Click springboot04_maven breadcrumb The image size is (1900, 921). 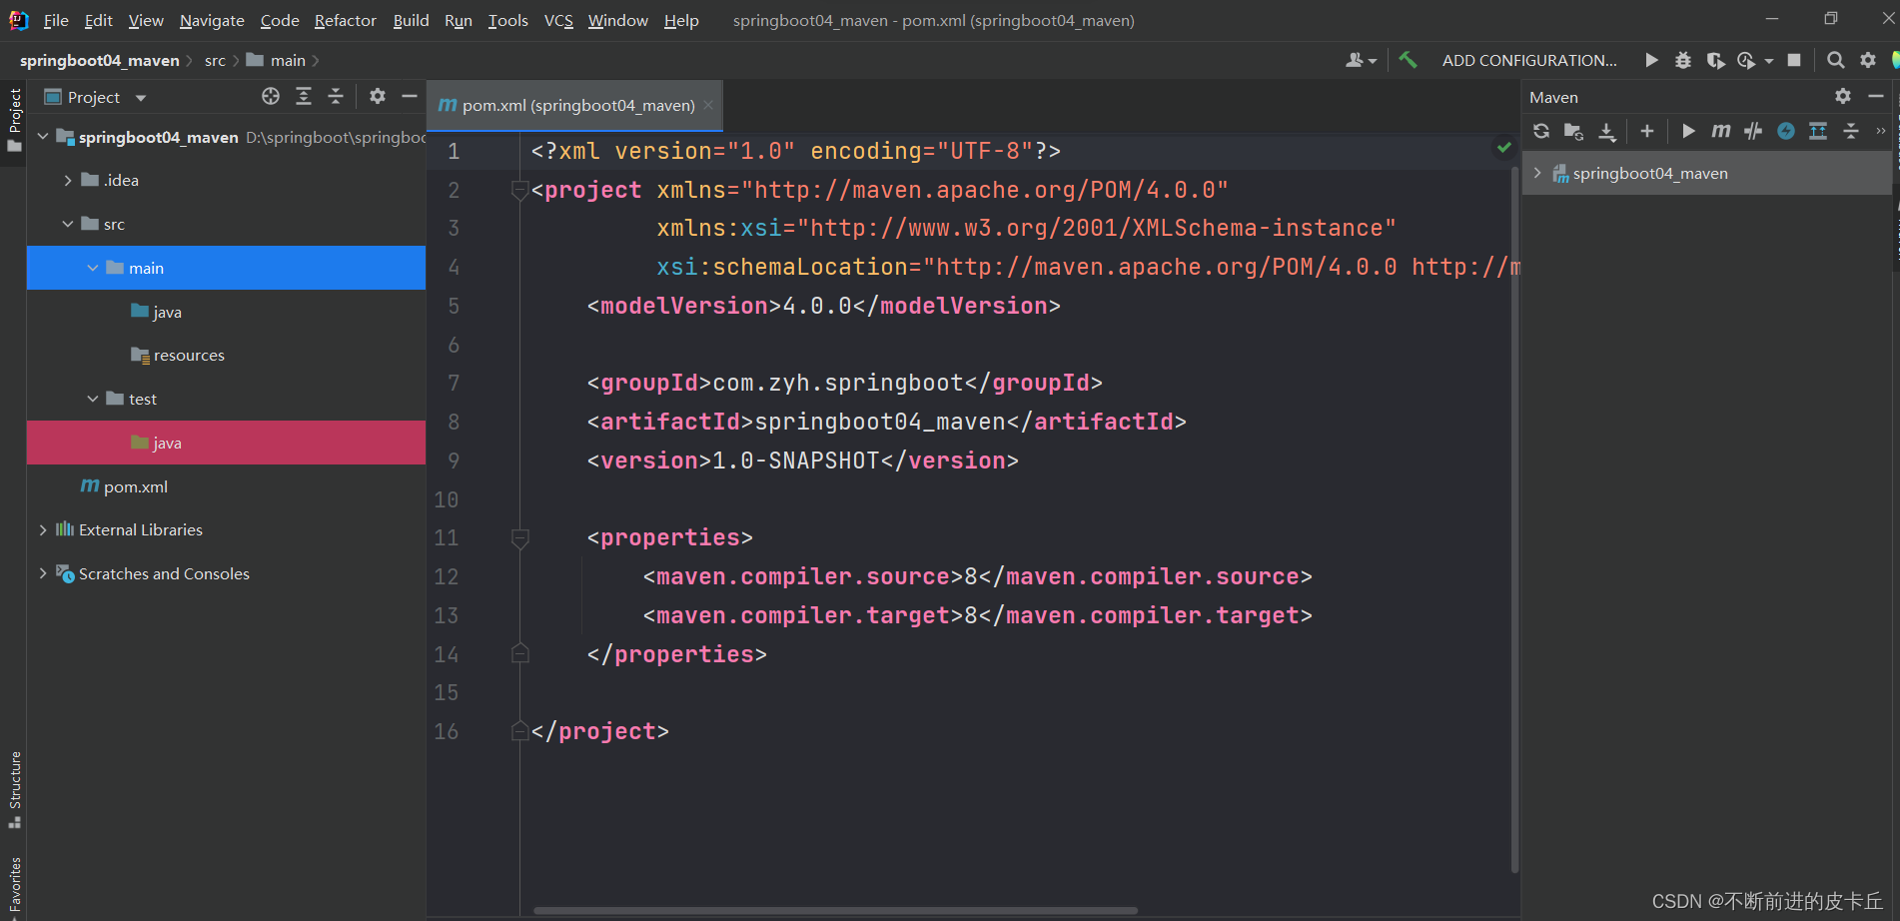tap(99, 60)
